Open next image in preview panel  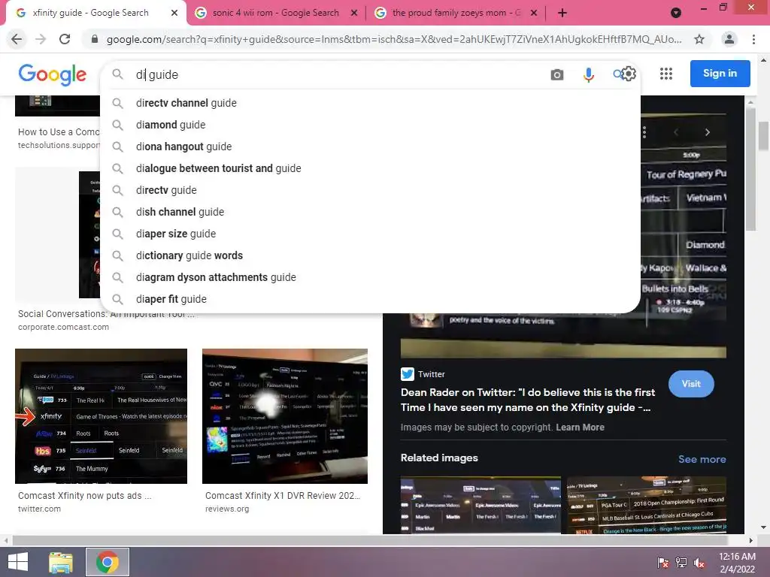pos(707,132)
